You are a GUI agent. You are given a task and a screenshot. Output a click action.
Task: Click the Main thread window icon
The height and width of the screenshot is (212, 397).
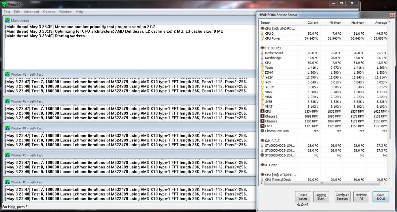click(x=8, y=20)
